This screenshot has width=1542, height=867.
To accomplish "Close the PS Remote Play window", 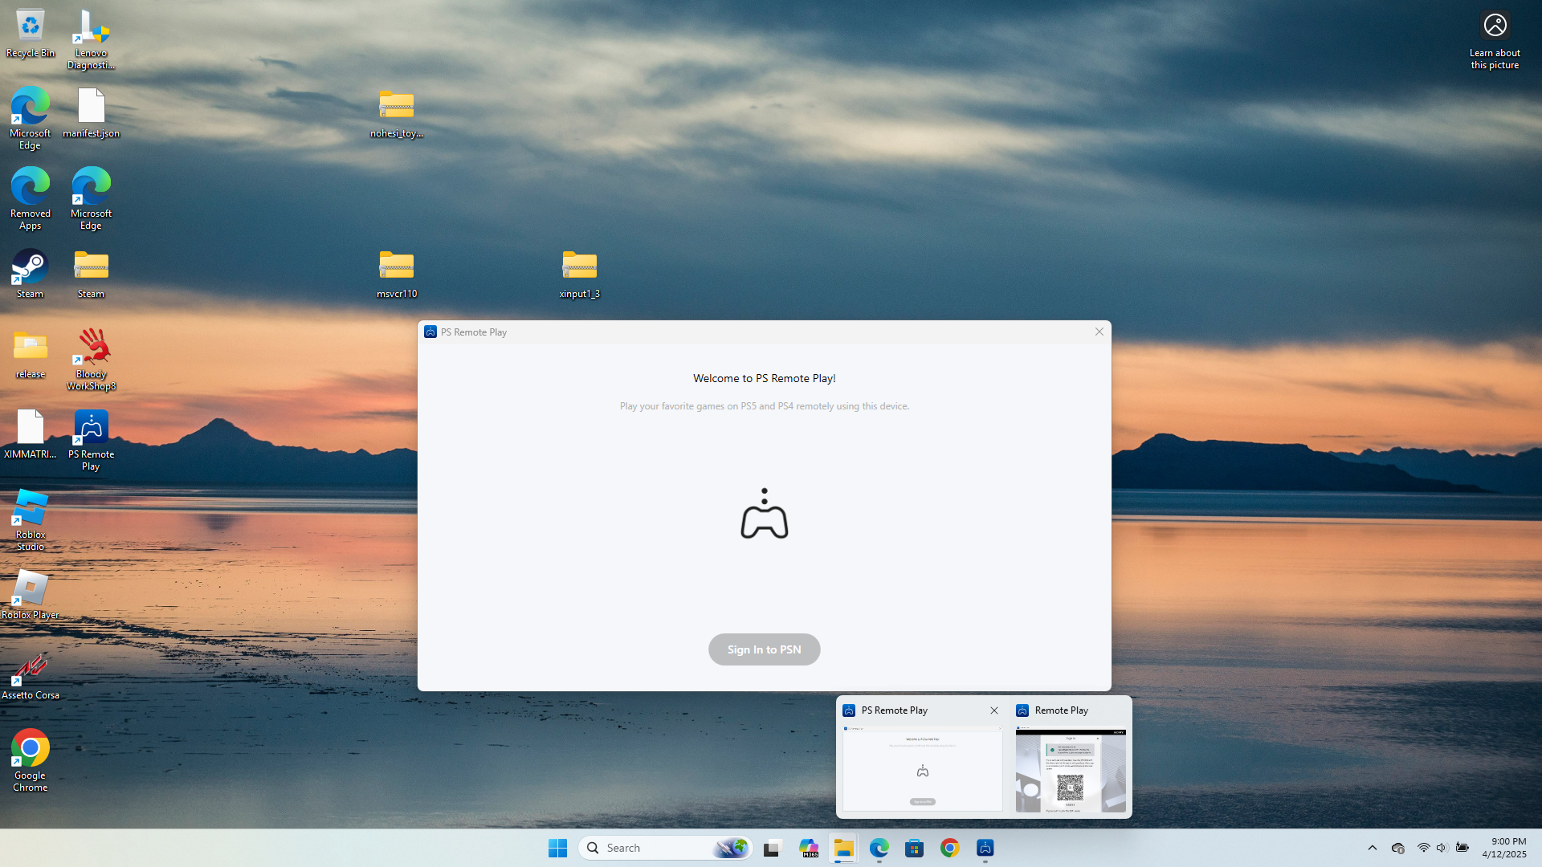I will click(x=1099, y=332).
